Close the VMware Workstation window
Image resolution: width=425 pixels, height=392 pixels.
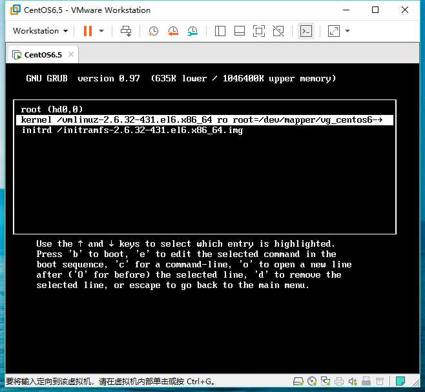405,10
